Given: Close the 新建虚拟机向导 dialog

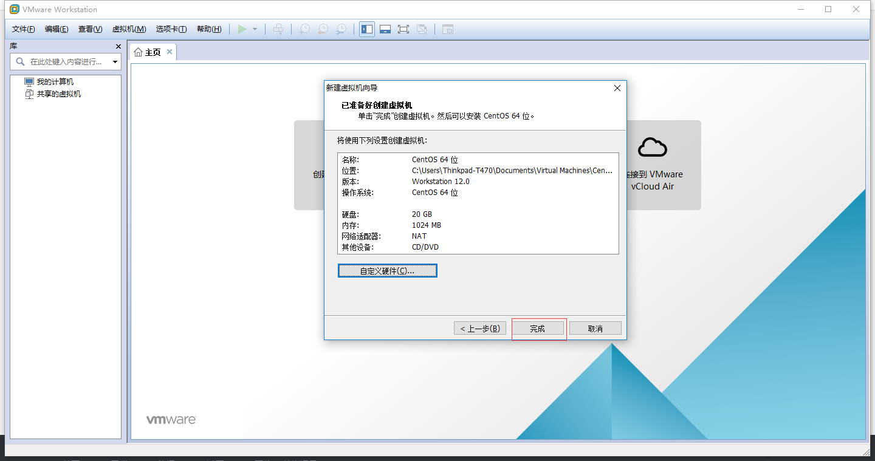Looking at the screenshot, I should (617, 88).
